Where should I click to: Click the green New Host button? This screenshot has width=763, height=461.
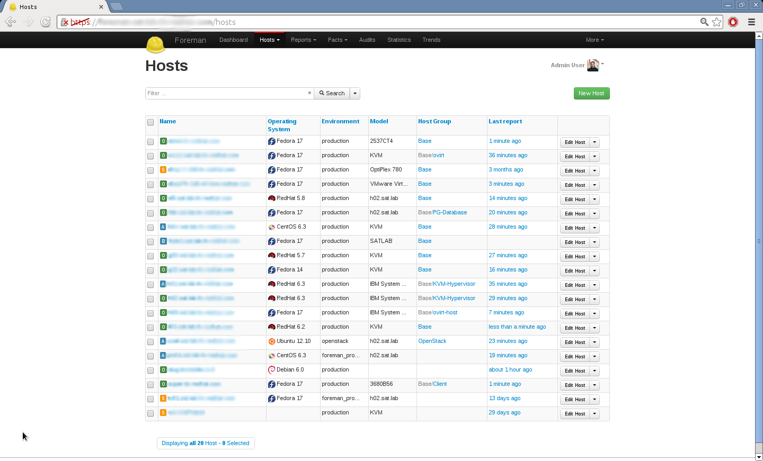(591, 93)
